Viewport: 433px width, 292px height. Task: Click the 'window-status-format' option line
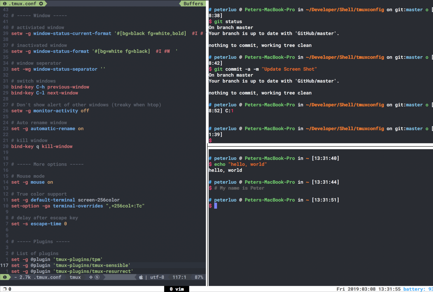(x=94, y=51)
